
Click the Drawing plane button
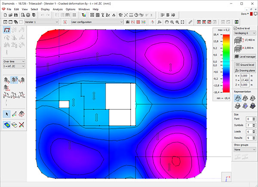click(x=245, y=71)
